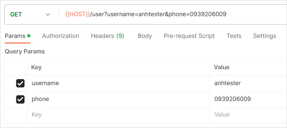Click the request URL field
The height and width of the screenshot is (128, 287).
tap(173, 14)
